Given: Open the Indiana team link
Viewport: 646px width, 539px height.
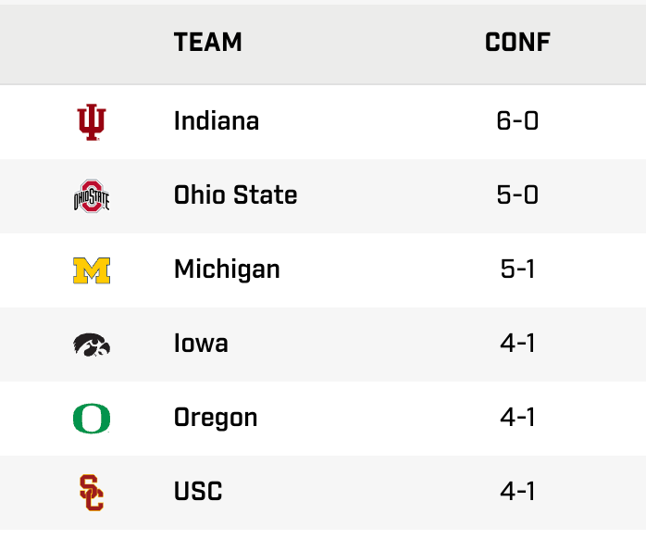Looking at the screenshot, I should tap(217, 121).
